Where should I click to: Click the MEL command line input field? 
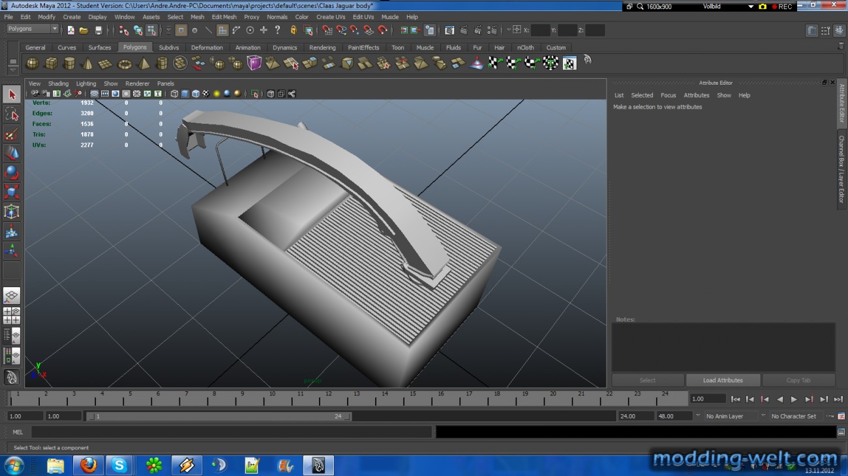232,432
